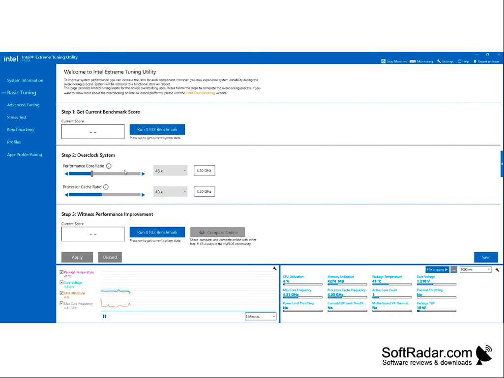Click the file logging browse ellipsis button
The height and width of the screenshot is (378, 504).
click(454, 270)
